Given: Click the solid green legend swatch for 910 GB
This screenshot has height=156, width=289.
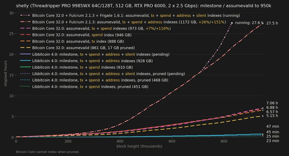Looking at the screenshot, I should click(x=25, y=67).
